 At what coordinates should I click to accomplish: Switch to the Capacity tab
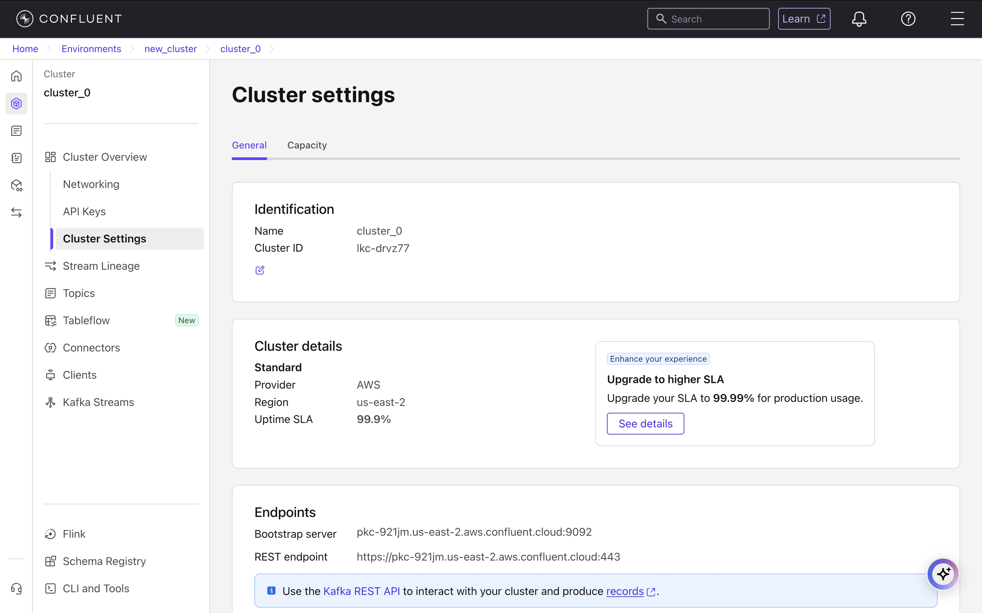(x=307, y=145)
